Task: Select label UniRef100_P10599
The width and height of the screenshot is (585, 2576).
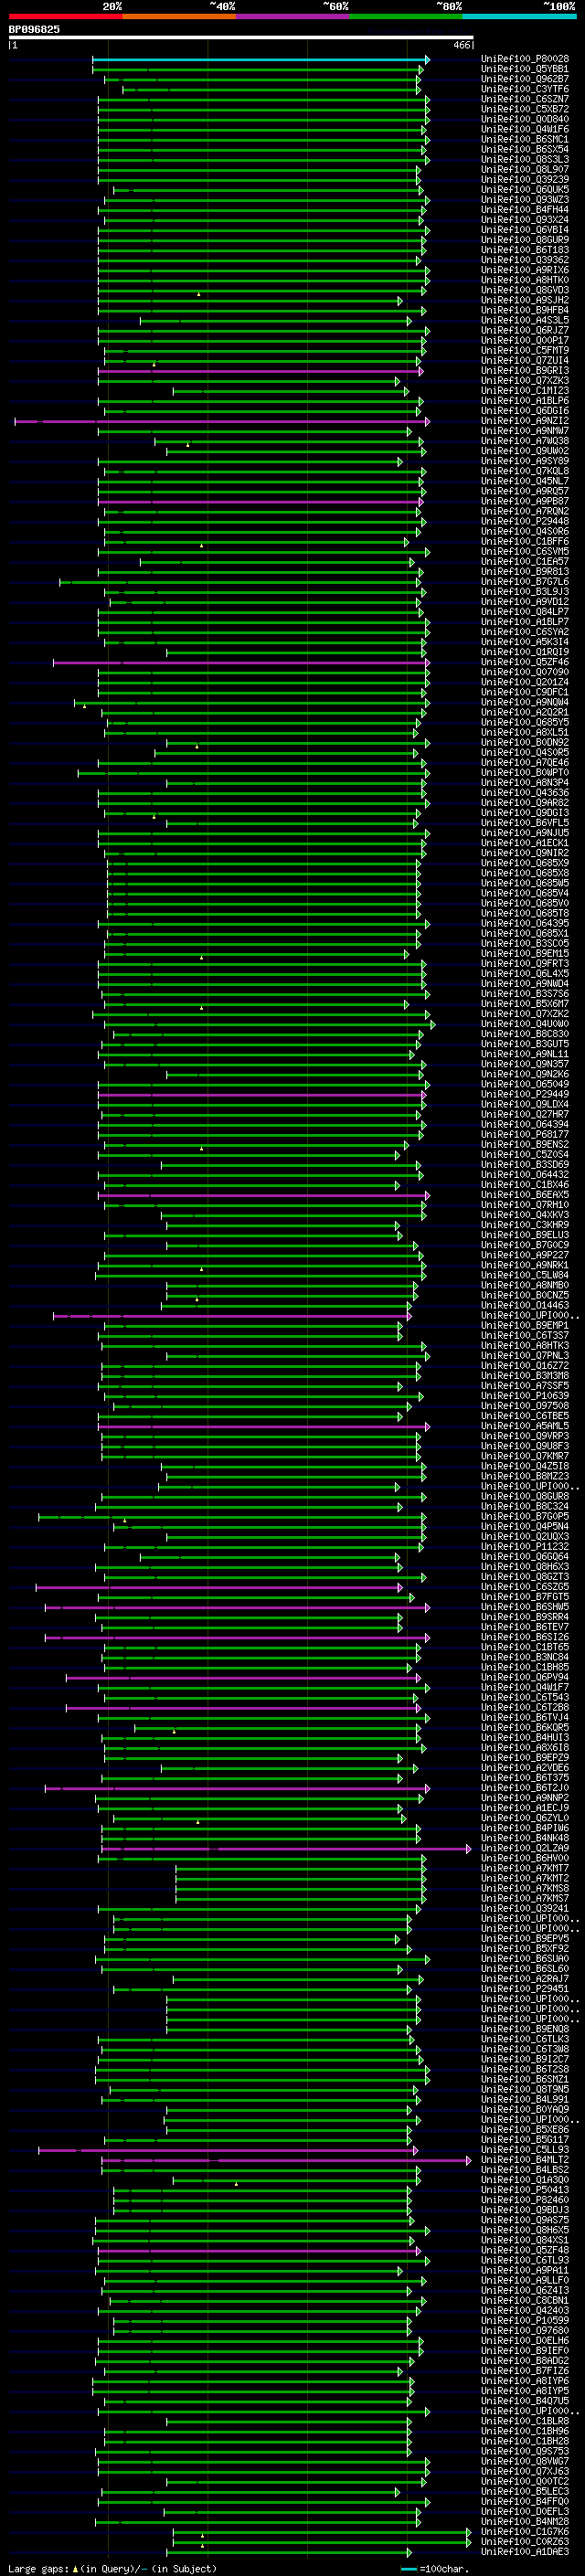Action: click(x=525, y=2320)
